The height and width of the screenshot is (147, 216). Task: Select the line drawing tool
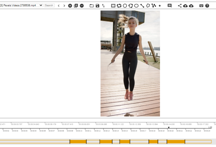142,6
